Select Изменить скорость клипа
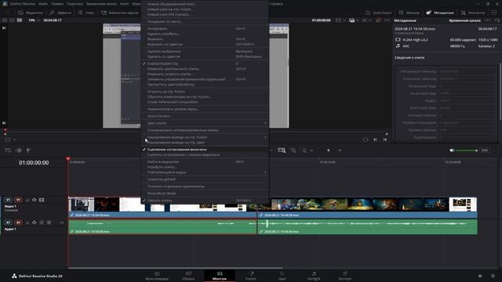The width and height of the screenshot is (502, 282). (x=205, y=74)
